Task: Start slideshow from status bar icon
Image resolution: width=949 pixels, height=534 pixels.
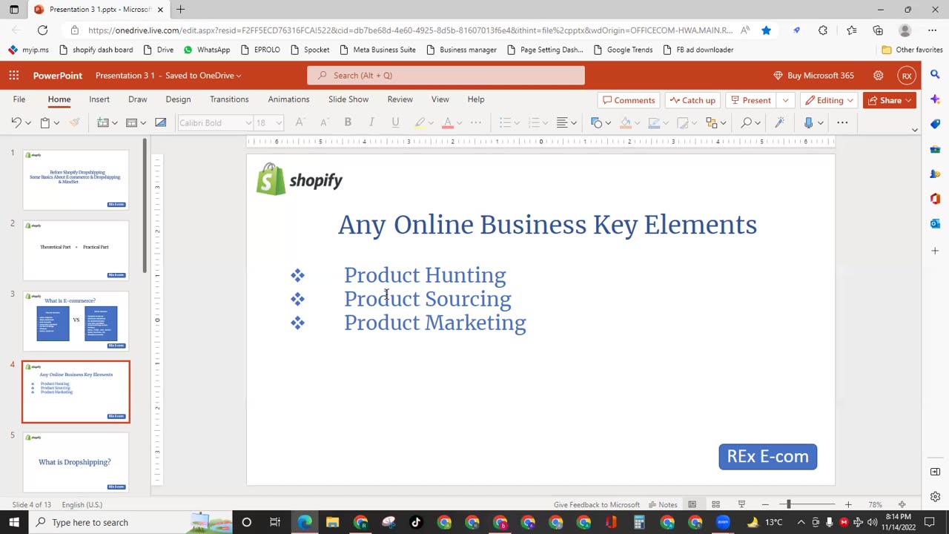Action: (741, 504)
